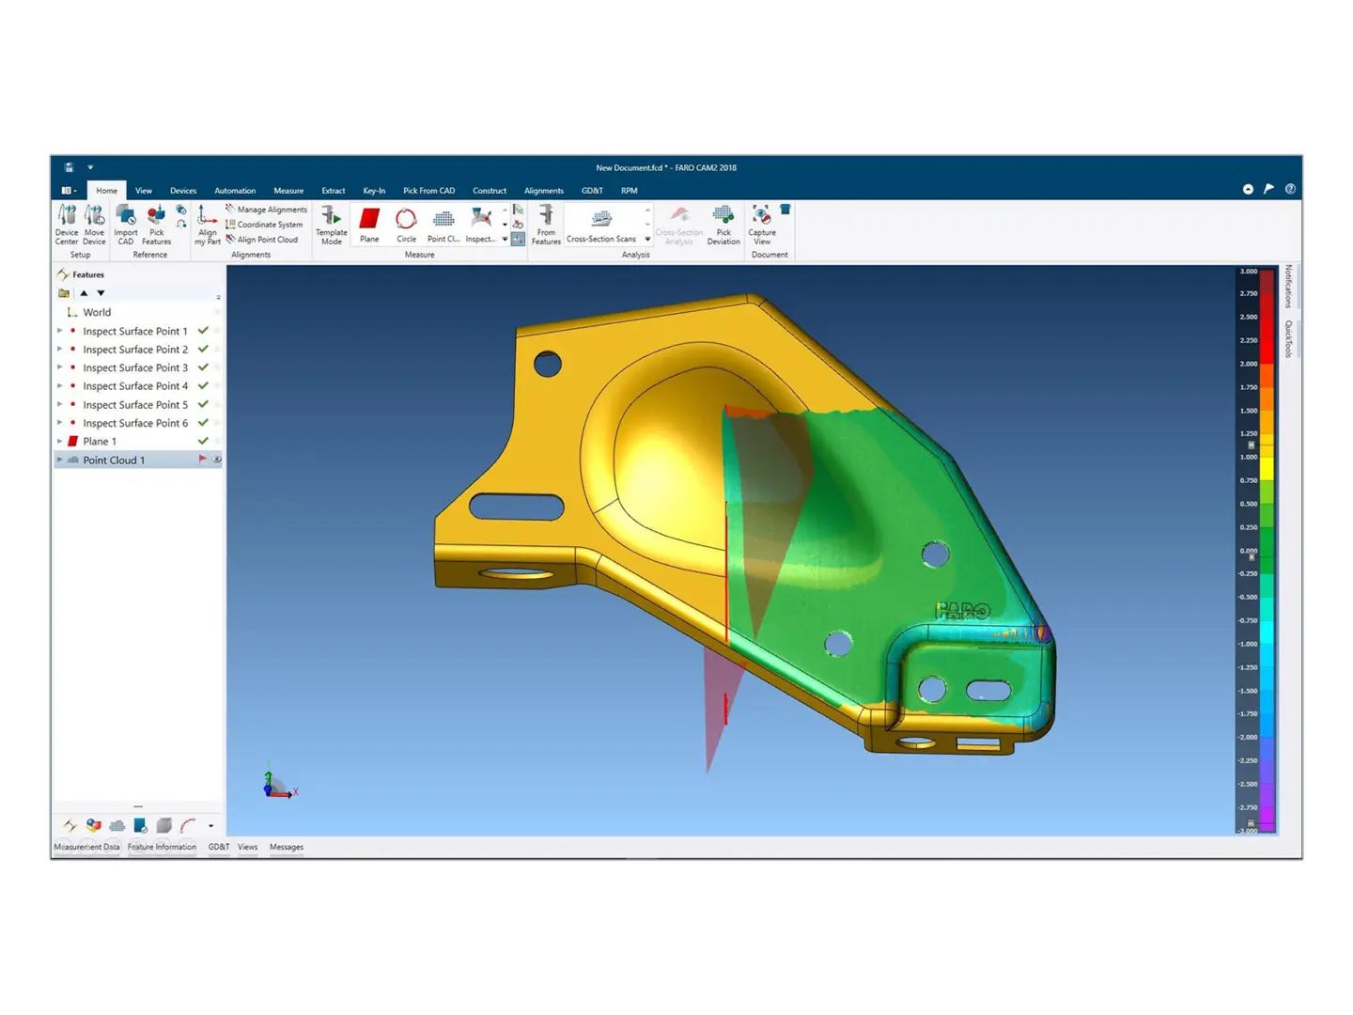Viewport: 1353px width, 1015px height.
Task: Open the bottom panel icons overflow arrow
Action: pyautogui.click(x=210, y=826)
